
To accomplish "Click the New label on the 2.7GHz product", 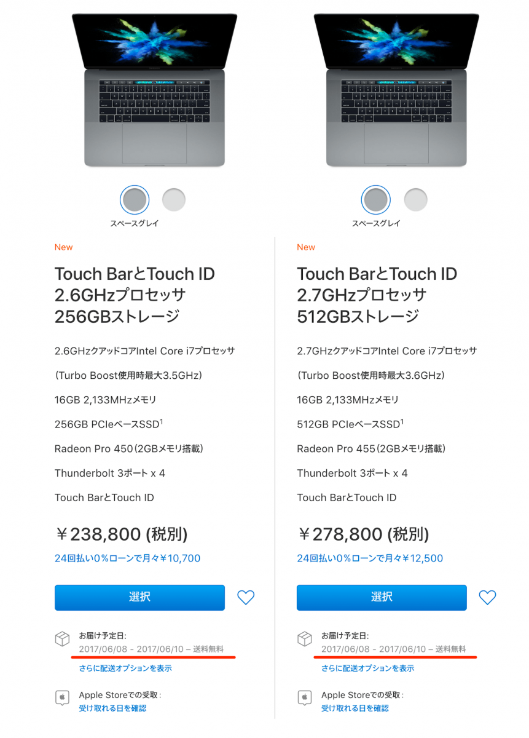I will (x=305, y=247).
